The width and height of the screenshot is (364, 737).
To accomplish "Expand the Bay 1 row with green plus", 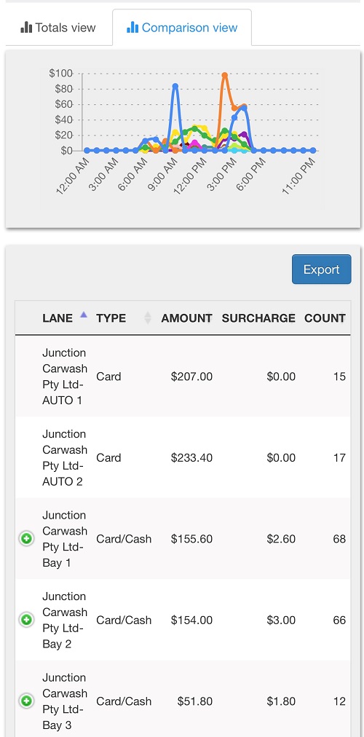I will tap(27, 539).
